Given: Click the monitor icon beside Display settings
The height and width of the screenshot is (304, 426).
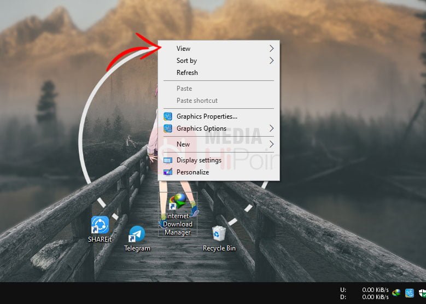Looking at the screenshot, I should coord(168,160).
